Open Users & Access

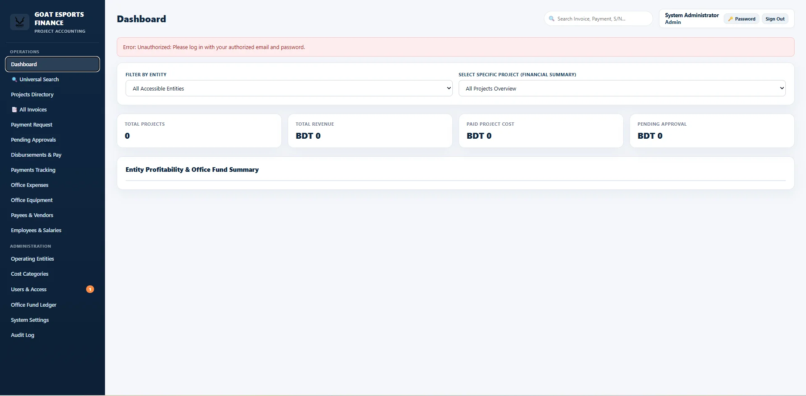(x=53, y=289)
